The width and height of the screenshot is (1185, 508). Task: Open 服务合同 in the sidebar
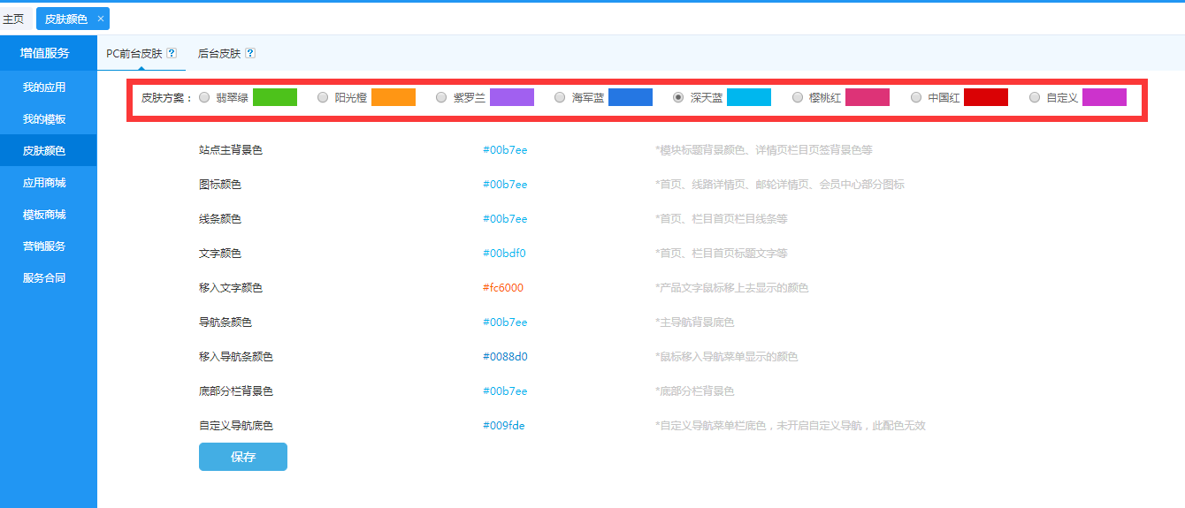44,278
